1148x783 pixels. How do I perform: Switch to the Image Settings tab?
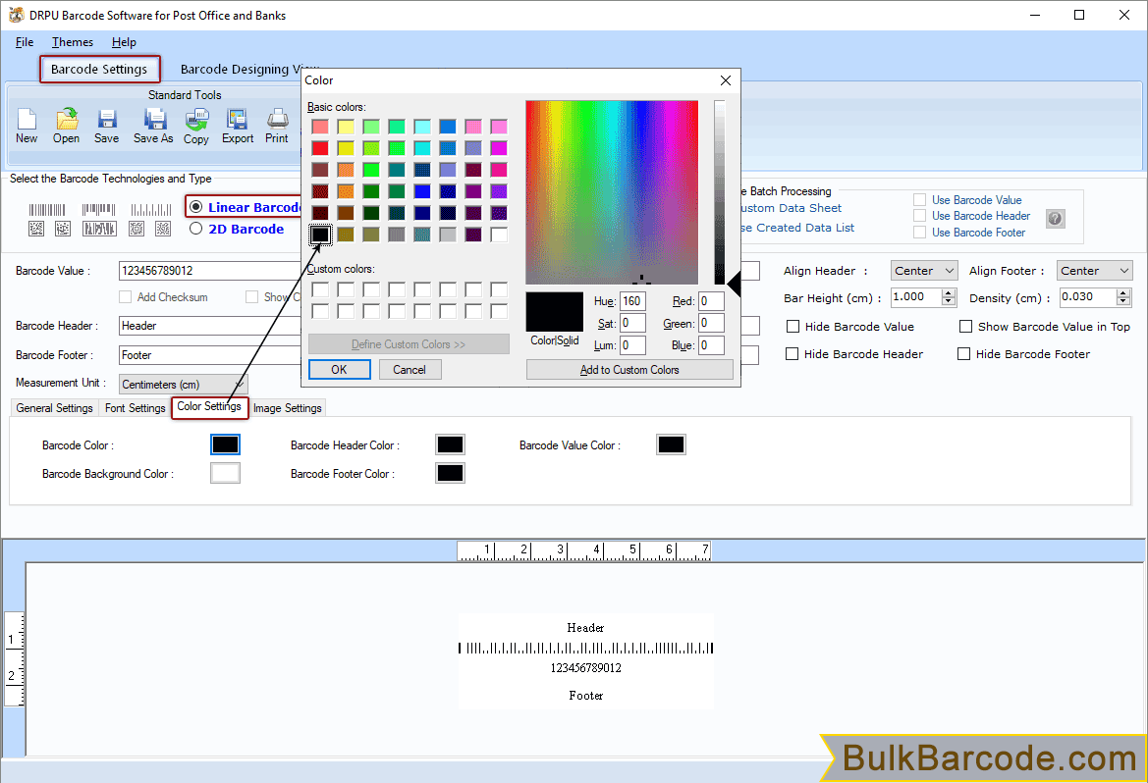[x=287, y=408]
